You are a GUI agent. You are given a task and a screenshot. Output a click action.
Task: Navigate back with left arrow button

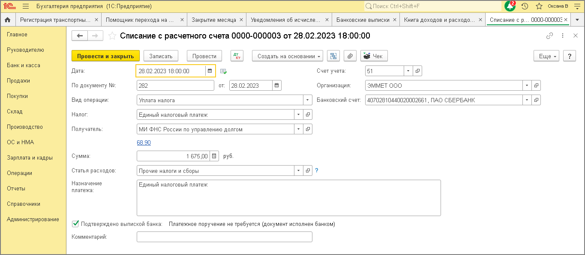click(x=79, y=36)
